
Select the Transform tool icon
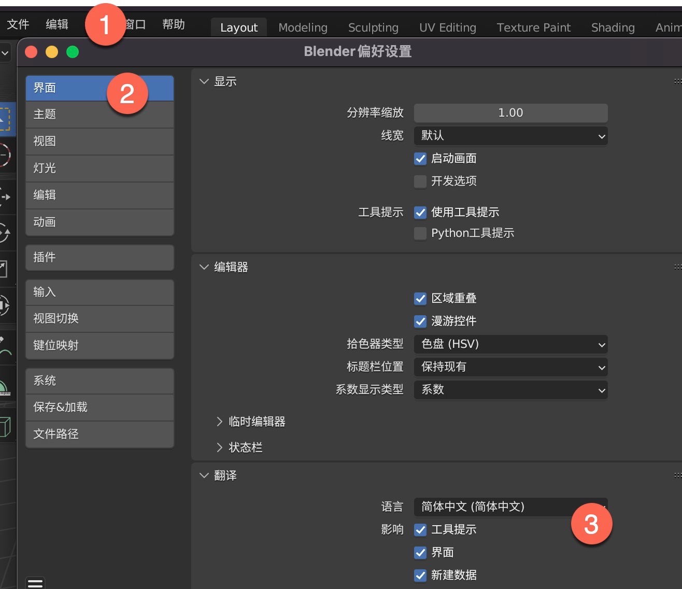5,305
